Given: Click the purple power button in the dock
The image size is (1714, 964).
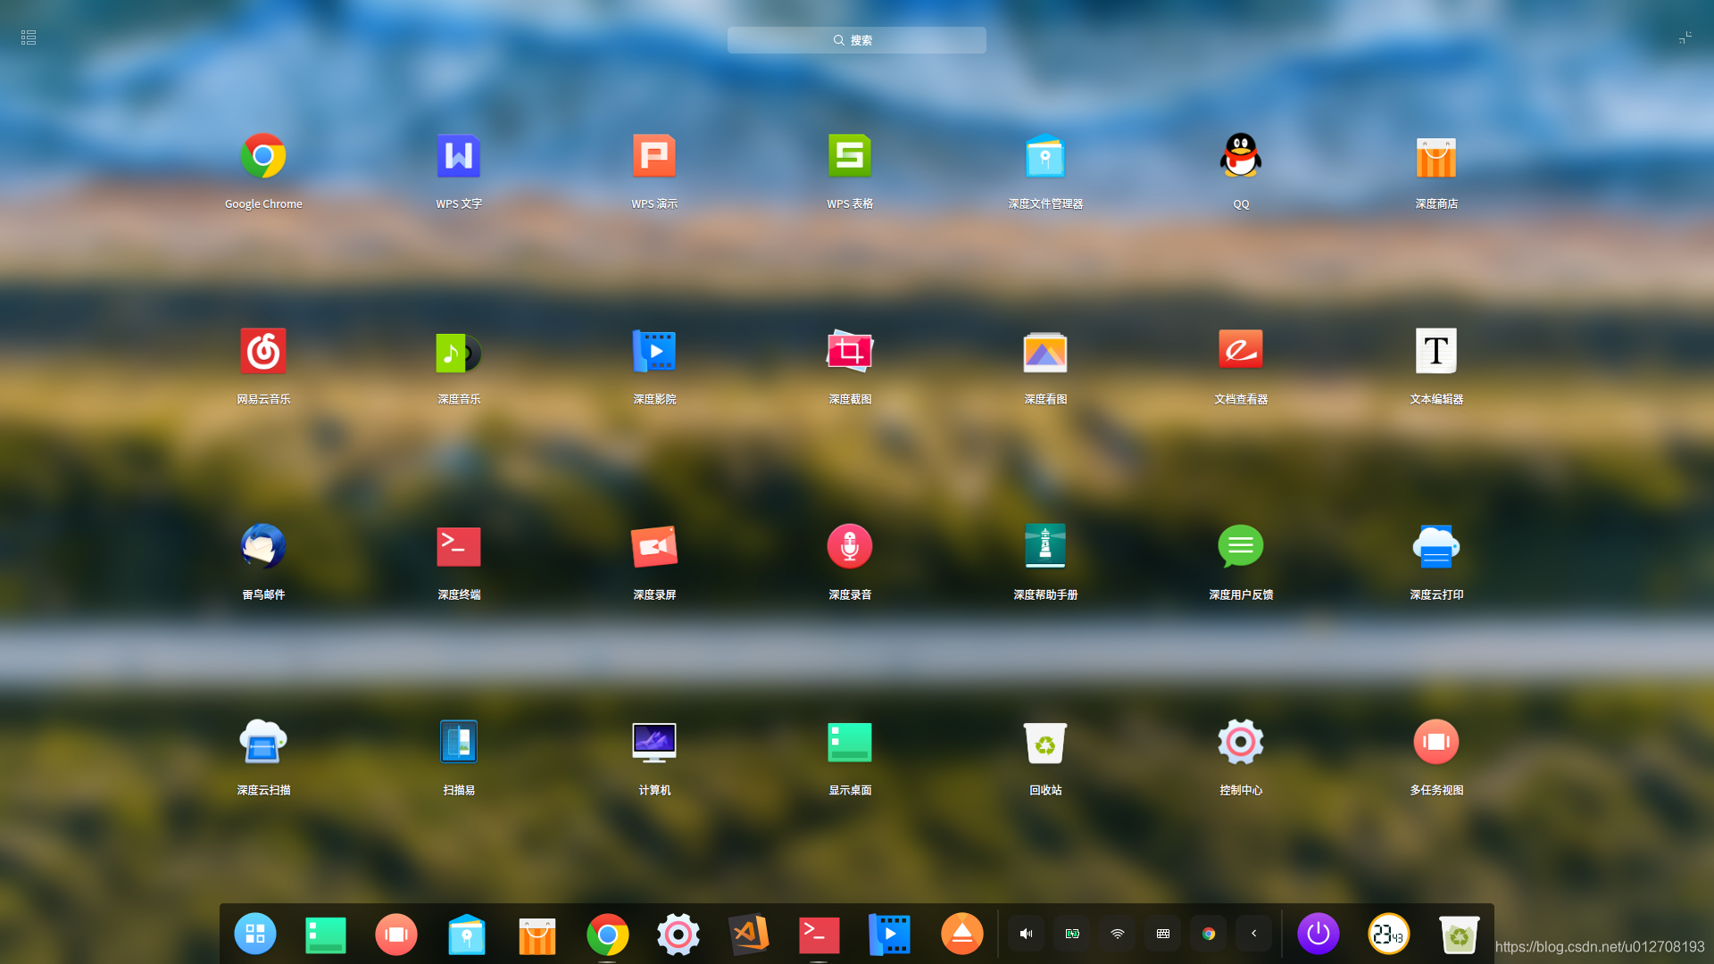Looking at the screenshot, I should [x=1318, y=934].
